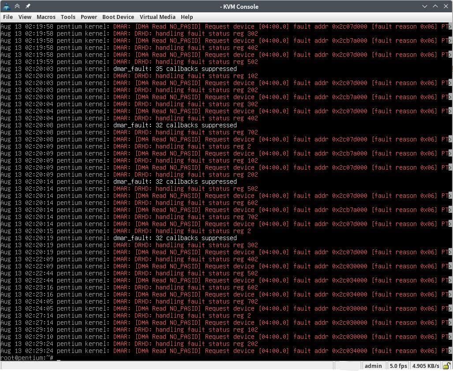Open the Macros menu

46,17
